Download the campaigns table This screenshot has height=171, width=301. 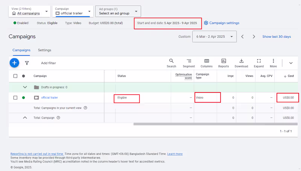[241, 63]
